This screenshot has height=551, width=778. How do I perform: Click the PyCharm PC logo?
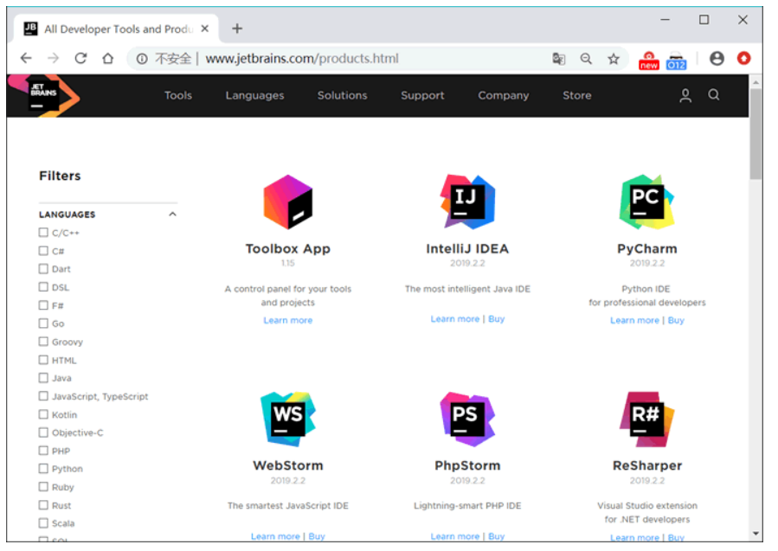[646, 202]
